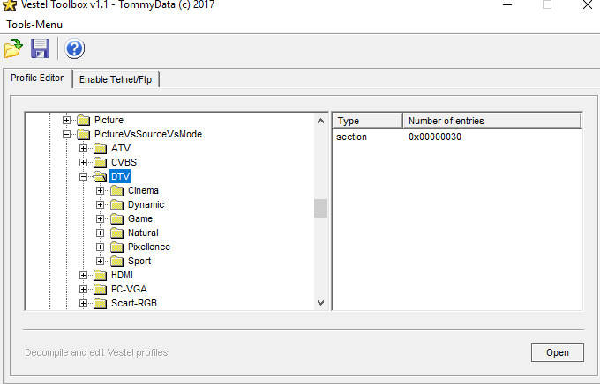Select the Picture folder label

click(x=109, y=120)
